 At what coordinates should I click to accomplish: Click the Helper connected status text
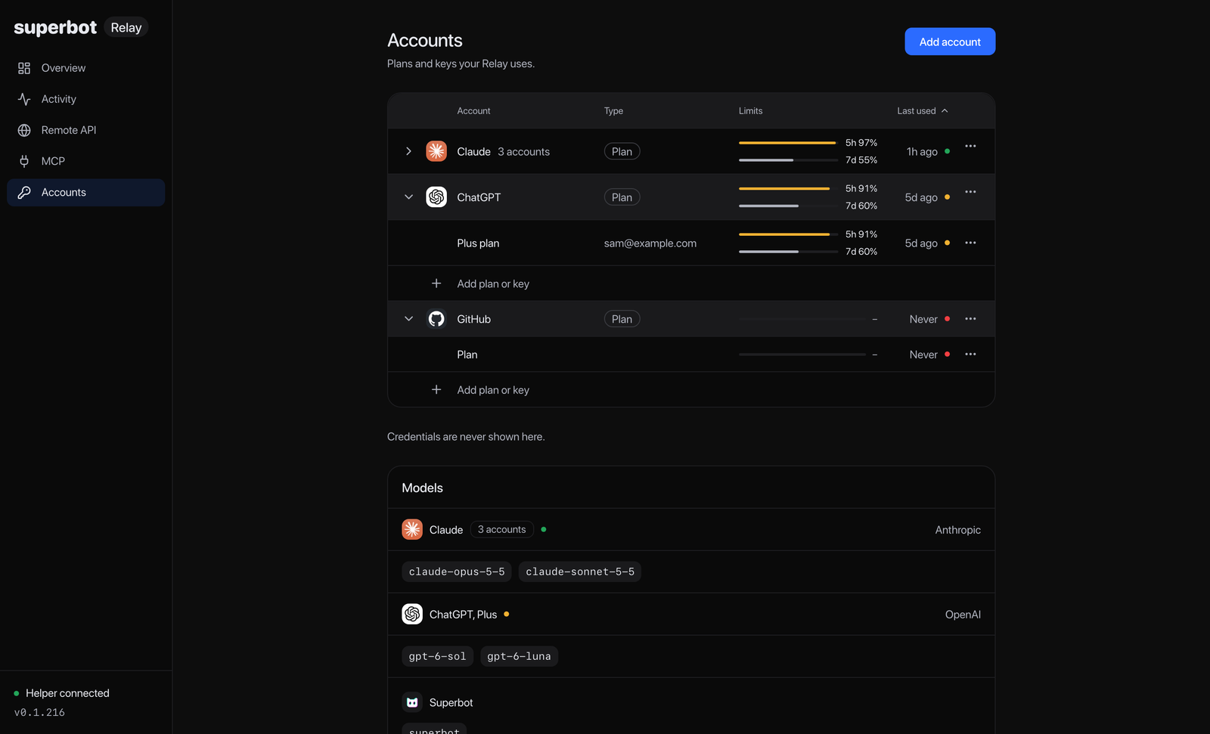[x=67, y=693]
